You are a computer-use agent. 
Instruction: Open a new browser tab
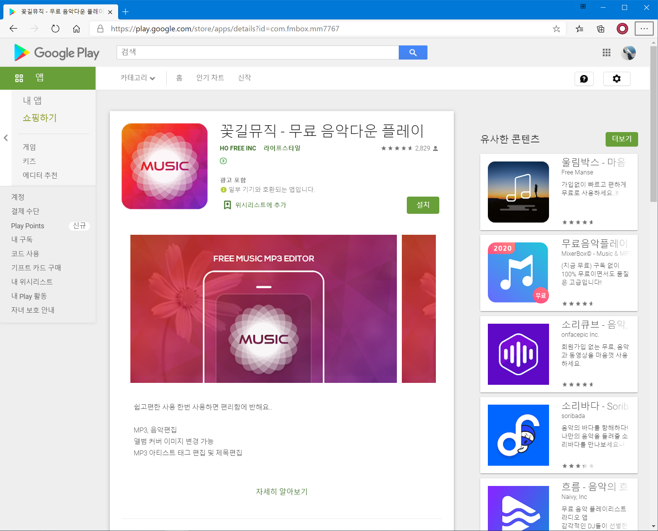[x=125, y=12]
